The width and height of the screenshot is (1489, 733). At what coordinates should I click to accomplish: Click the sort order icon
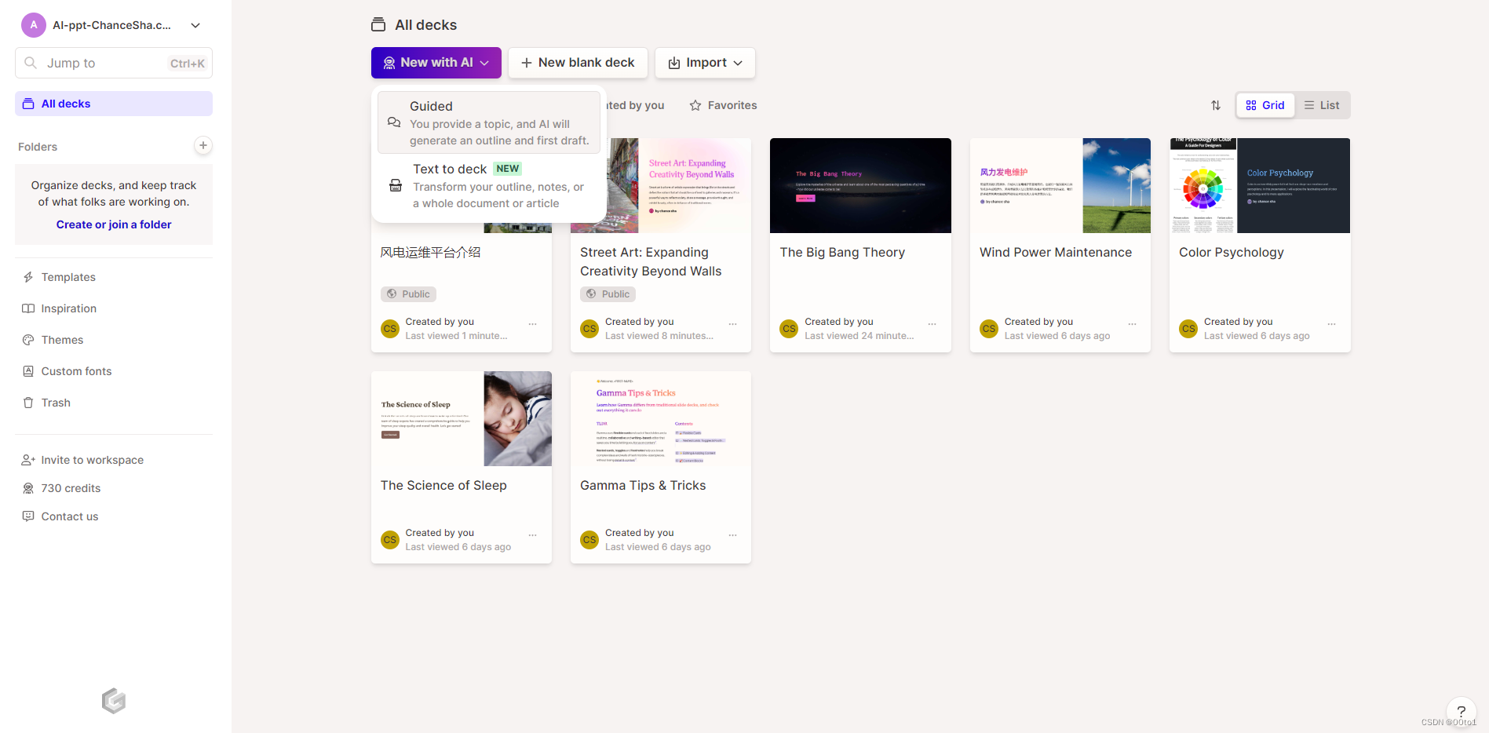tap(1216, 105)
